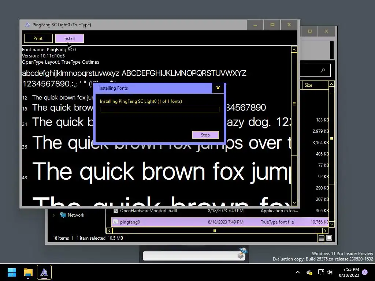This screenshot has width=375, height=281.
Task: Click the Install button in font viewer
Action: [69, 38]
